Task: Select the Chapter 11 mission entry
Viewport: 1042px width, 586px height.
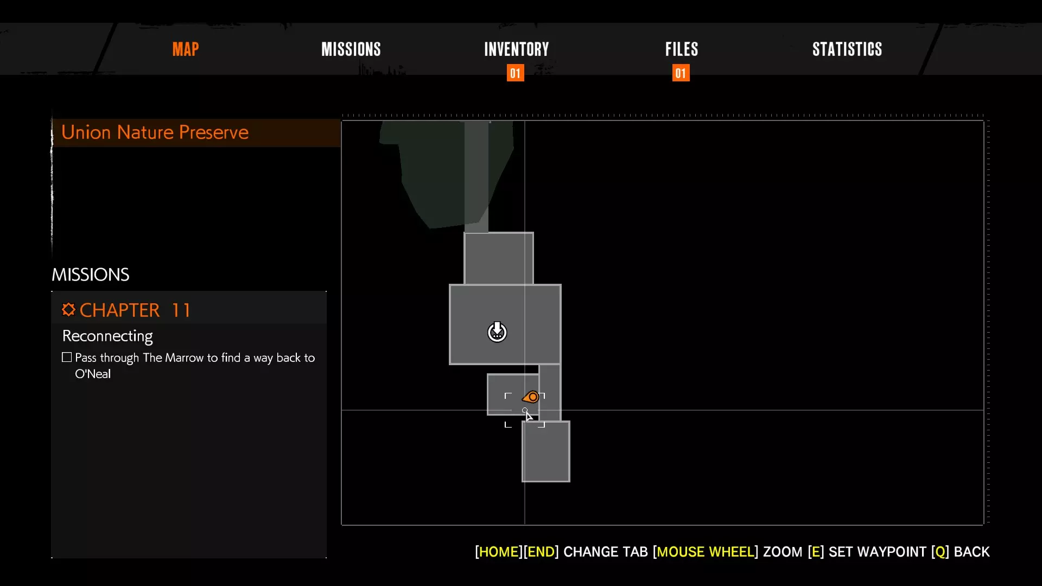Action: tap(136, 310)
